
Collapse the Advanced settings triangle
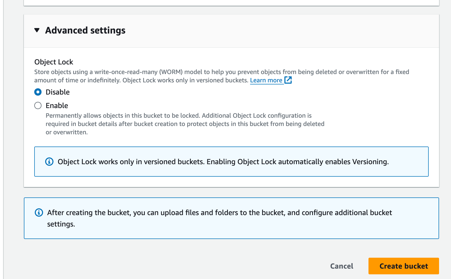37,30
